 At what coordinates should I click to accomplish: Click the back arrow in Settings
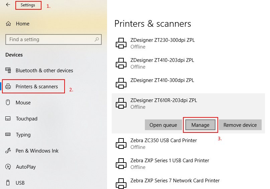(8, 5)
